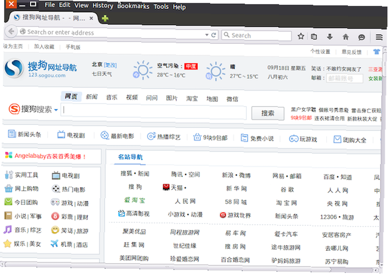This screenshot has width=388, height=274.
Task: Open 免费小说 book icon
Action: point(244,138)
